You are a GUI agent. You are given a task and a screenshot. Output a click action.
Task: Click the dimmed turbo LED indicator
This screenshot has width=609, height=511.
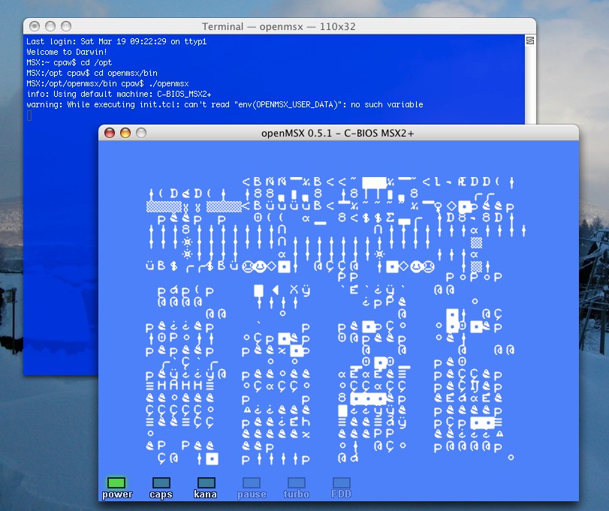pos(297,482)
